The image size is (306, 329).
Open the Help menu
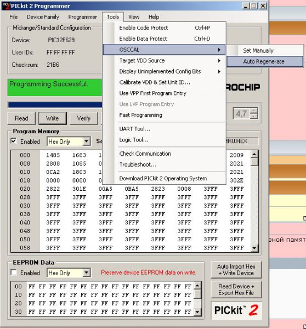point(154,17)
